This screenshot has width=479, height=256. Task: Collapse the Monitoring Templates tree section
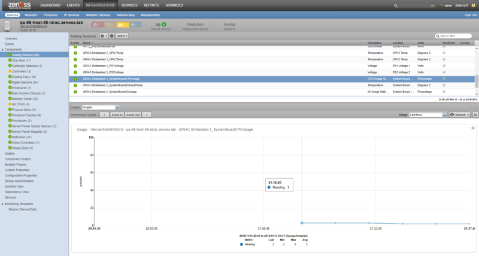[x=2, y=204]
